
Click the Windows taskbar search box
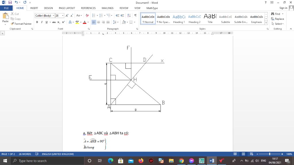click(47, 161)
